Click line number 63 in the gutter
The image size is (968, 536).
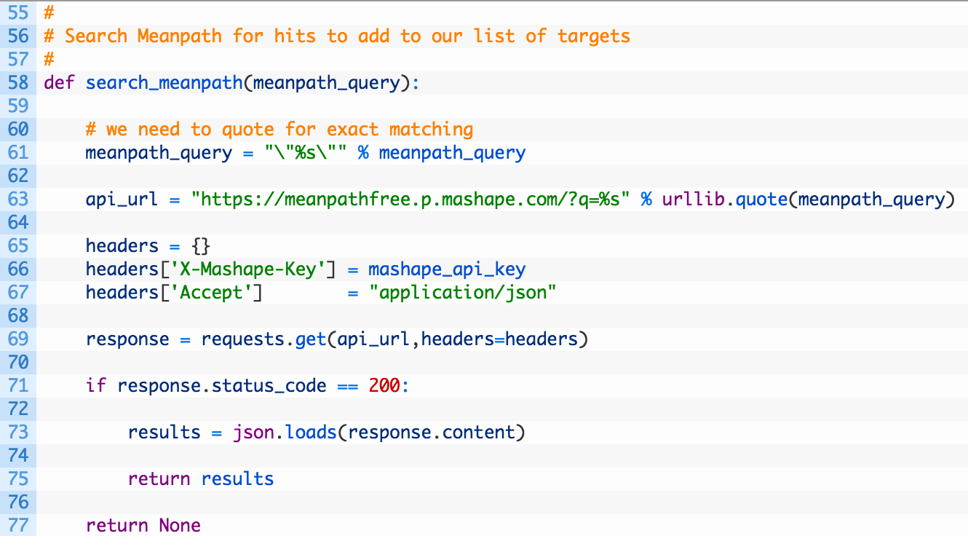point(18,199)
